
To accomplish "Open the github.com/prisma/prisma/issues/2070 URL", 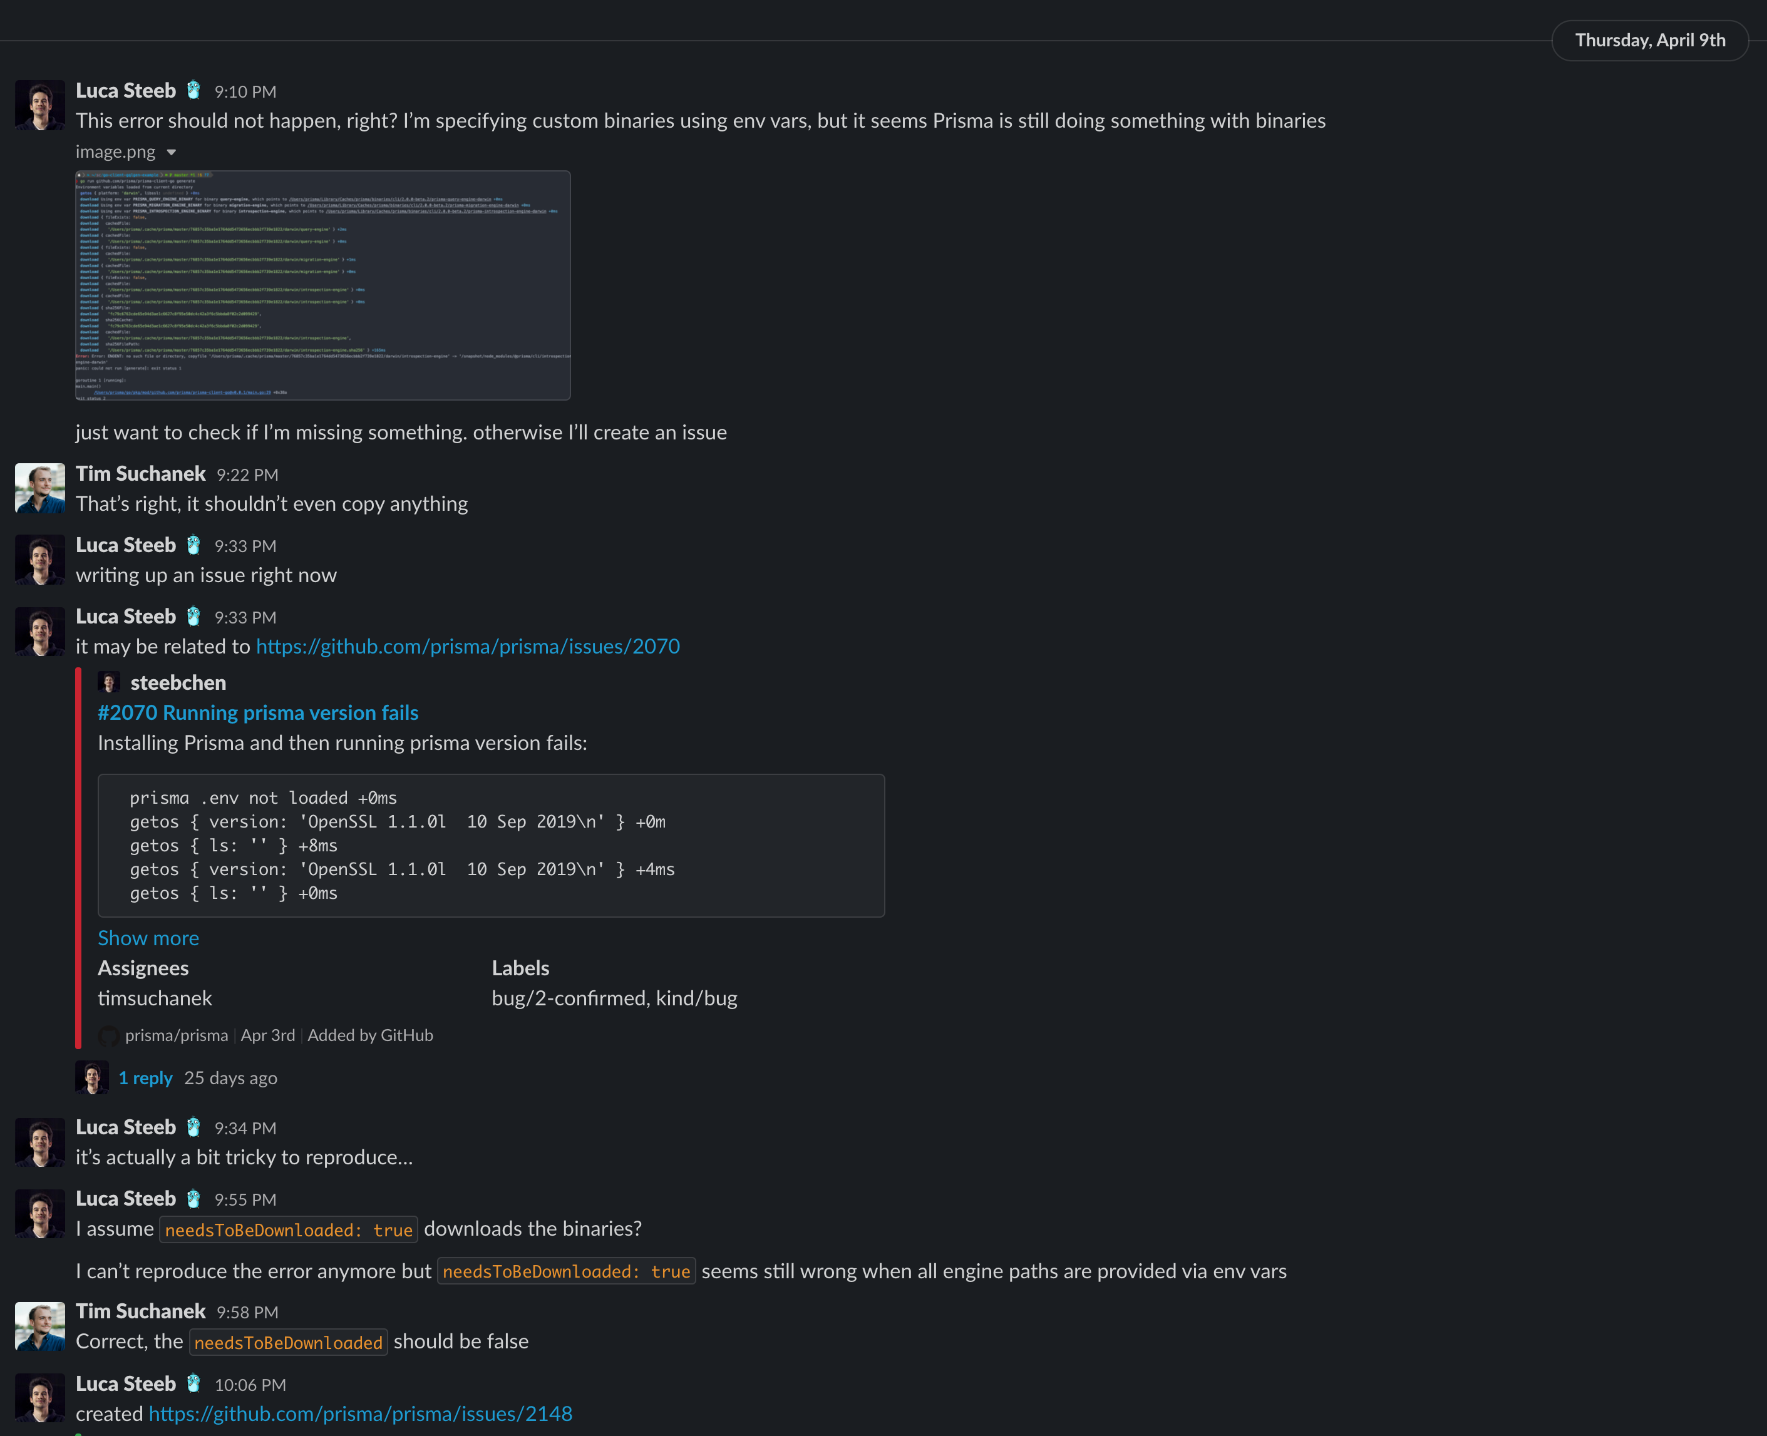I will coord(468,646).
